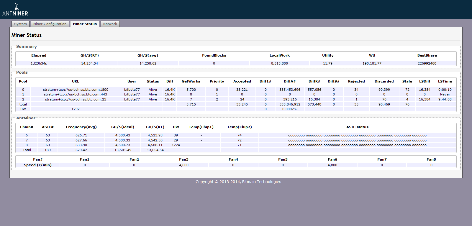Select chain 6 GH/S(ideal) 4,500.43
472x226 pixels.
click(122, 135)
